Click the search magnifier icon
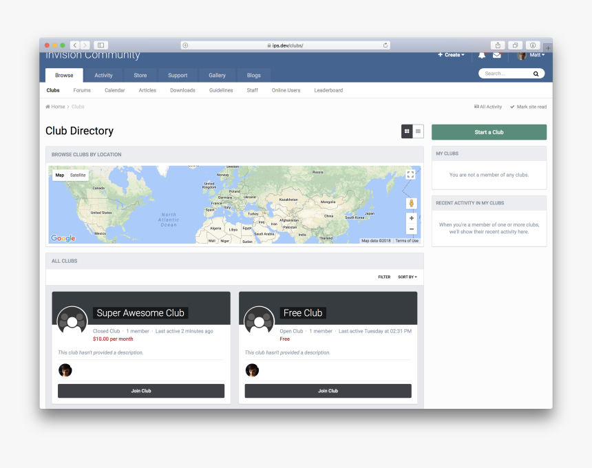Viewport: 592px width, 468px height. 536,74
